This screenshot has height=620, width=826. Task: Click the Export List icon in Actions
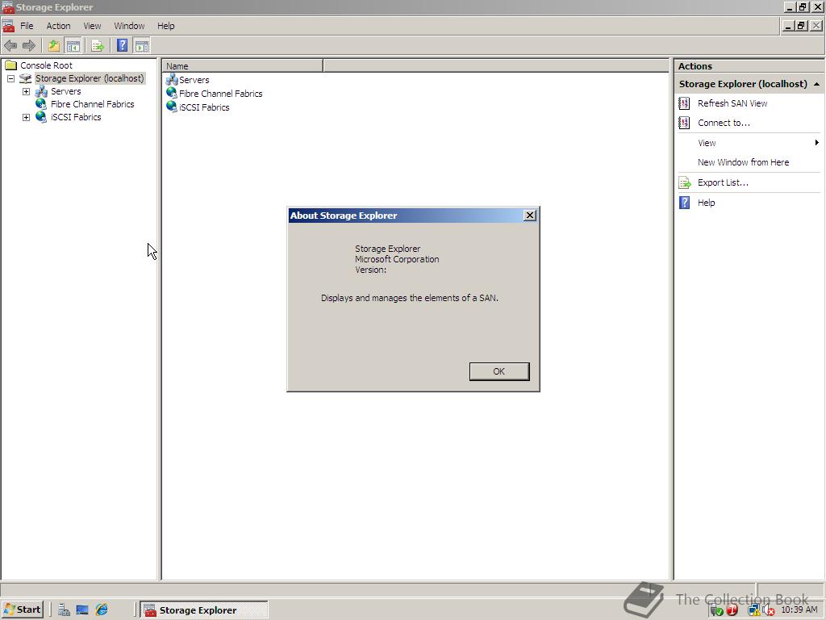[684, 183]
